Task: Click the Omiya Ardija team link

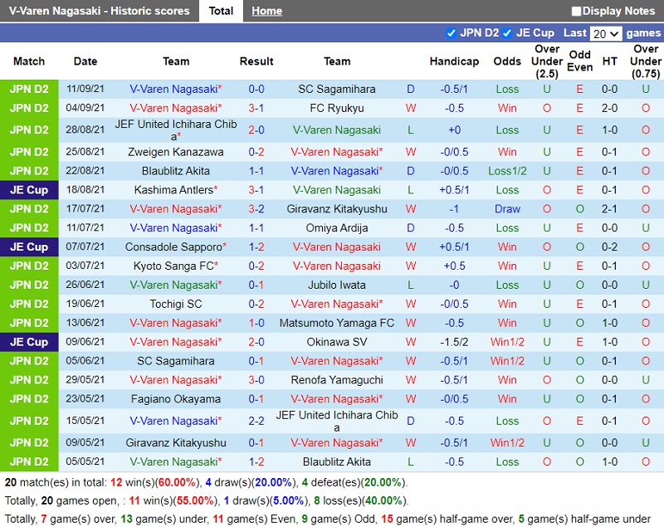Action: pyautogui.click(x=336, y=227)
